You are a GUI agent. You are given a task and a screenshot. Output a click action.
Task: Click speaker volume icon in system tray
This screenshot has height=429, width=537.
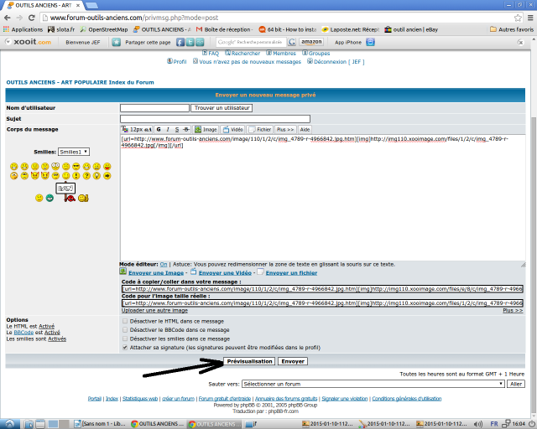(x=479, y=423)
